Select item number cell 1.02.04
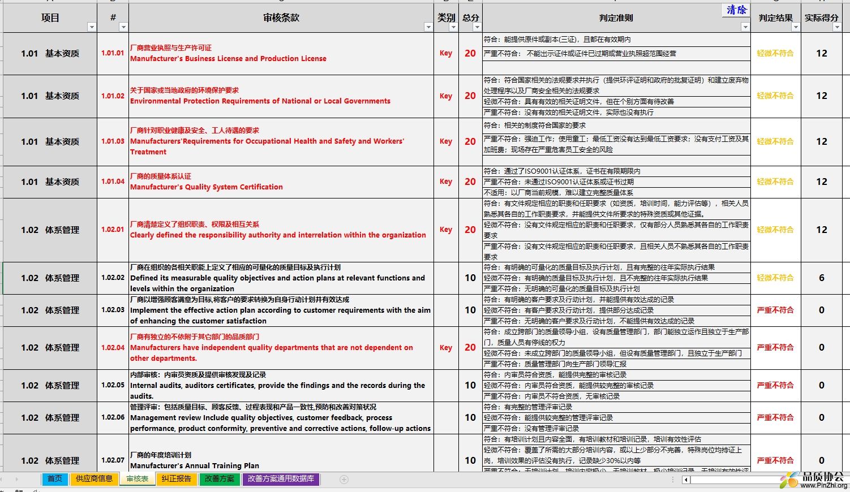The width and height of the screenshot is (850, 492). click(113, 348)
